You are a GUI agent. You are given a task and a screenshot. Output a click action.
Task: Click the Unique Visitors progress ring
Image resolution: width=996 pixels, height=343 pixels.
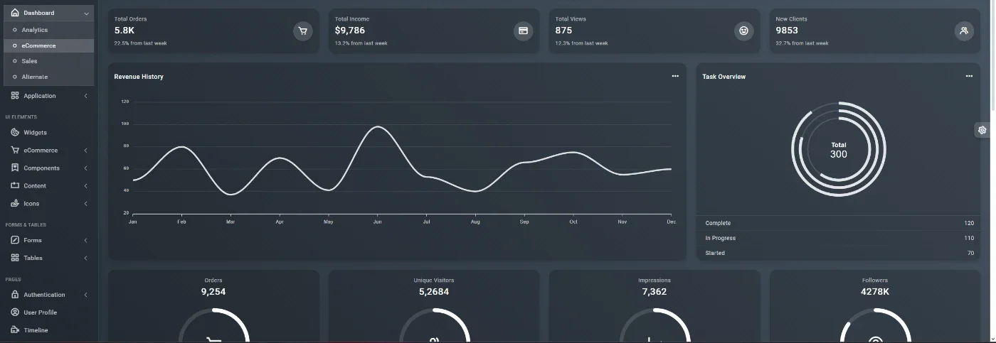[434, 325]
